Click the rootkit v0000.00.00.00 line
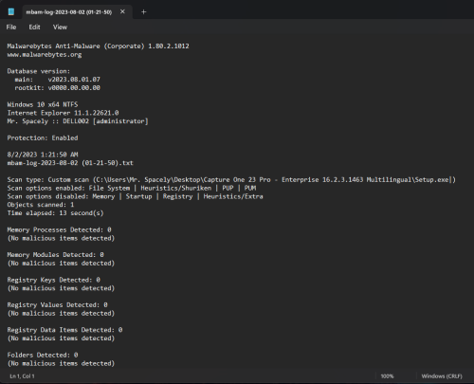The image size is (474, 384). click(x=57, y=88)
